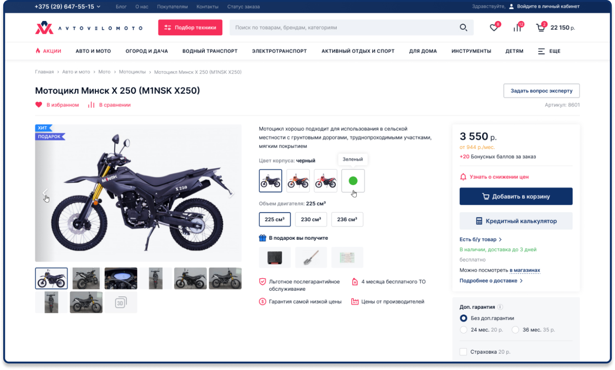This screenshot has height=370, width=615.
Task: Click the ХИТ badge
Action: tap(44, 128)
